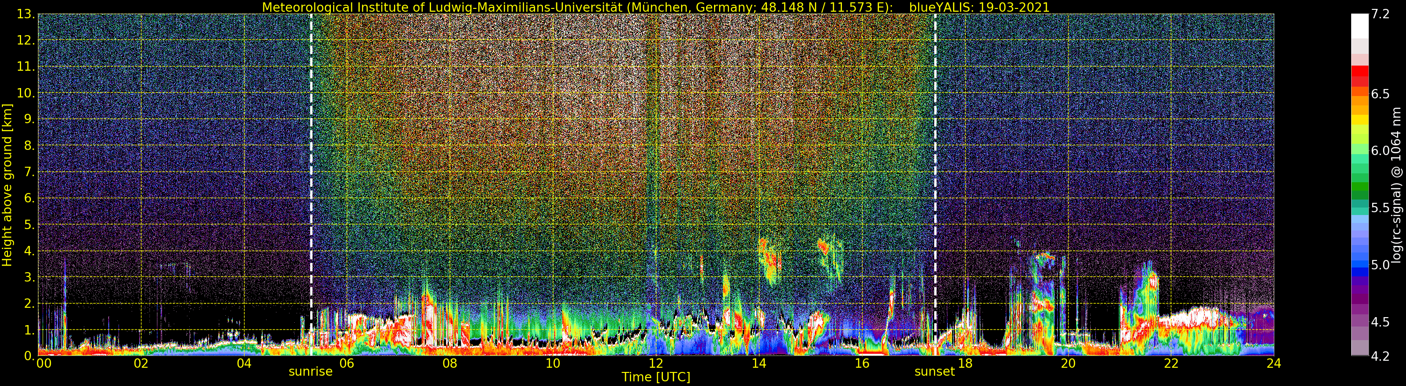The width and height of the screenshot is (1406, 386).
Task: Select the 'Height above ground [km]' axis label
Action: [7, 185]
